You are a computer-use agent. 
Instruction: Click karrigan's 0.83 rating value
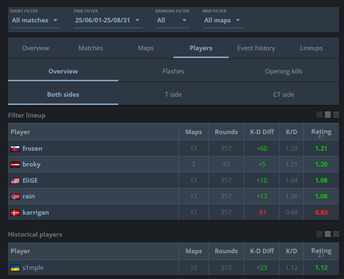(321, 213)
